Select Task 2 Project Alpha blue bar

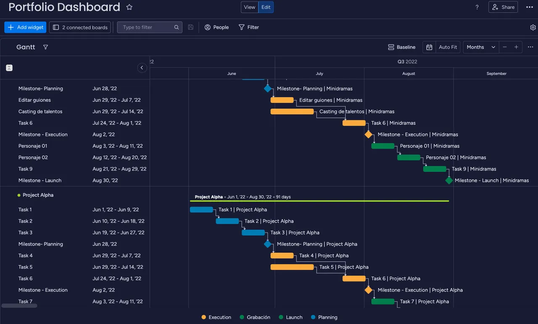click(x=227, y=221)
